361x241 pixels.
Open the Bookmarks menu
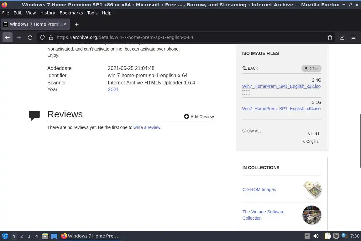[71, 13]
